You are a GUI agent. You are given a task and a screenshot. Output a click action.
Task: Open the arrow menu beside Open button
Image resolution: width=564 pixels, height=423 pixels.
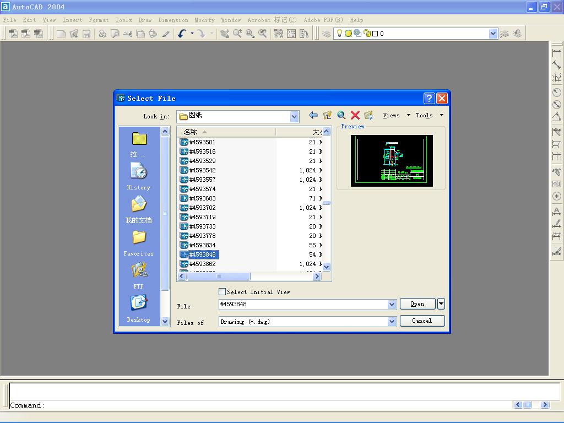pos(441,304)
